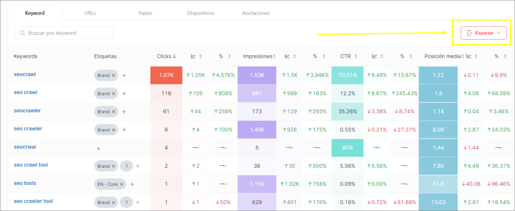The width and height of the screenshot is (515, 211).
Task: Click the plus icon in seo crawler row
Action: (x=124, y=130)
